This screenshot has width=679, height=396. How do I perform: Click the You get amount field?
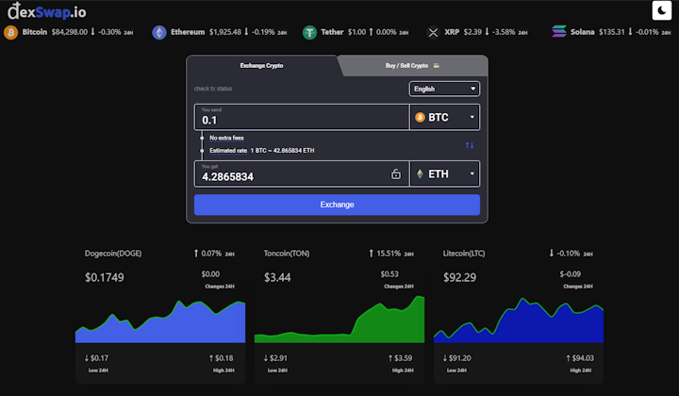pos(290,175)
